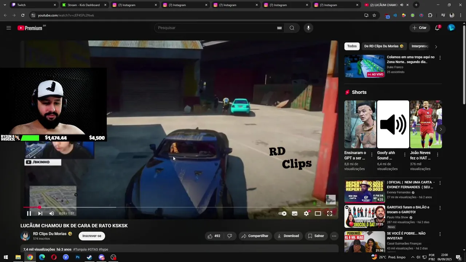Switch to theater mode
This screenshot has height=262, width=466.
(318, 214)
